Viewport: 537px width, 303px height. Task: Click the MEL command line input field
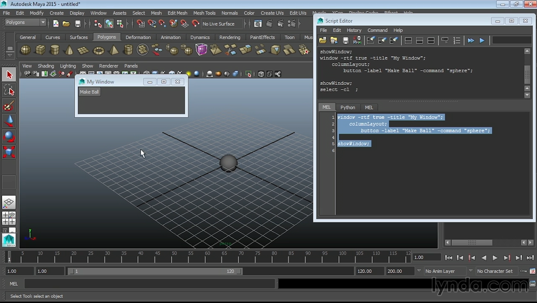point(150,284)
